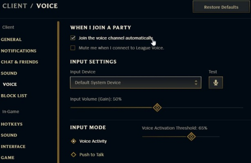Switch to client Sound settings
The width and height of the screenshot is (251, 163).
pos(9,73)
